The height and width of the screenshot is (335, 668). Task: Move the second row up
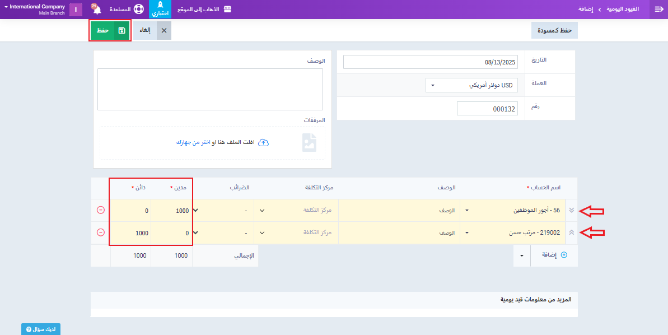click(x=571, y=232)
